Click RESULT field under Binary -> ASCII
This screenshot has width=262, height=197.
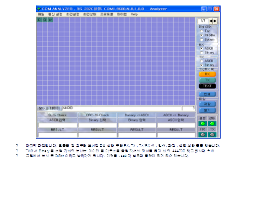click(137, 135)
